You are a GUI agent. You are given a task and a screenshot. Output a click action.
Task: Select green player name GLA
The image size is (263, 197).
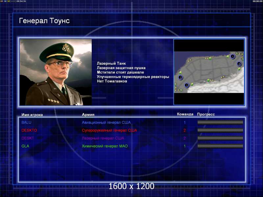(x=25, y=146)
